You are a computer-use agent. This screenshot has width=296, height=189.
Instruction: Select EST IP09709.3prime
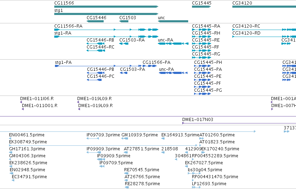tap(103, 135)
